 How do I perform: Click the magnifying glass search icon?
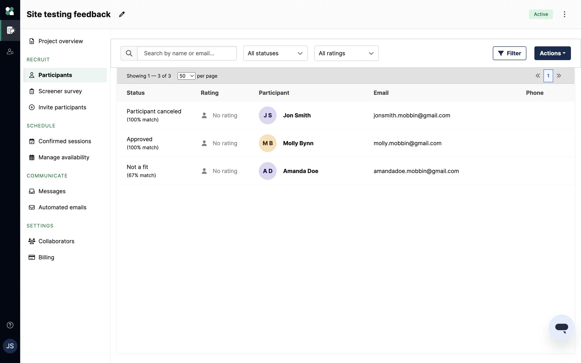pos(129,53)
